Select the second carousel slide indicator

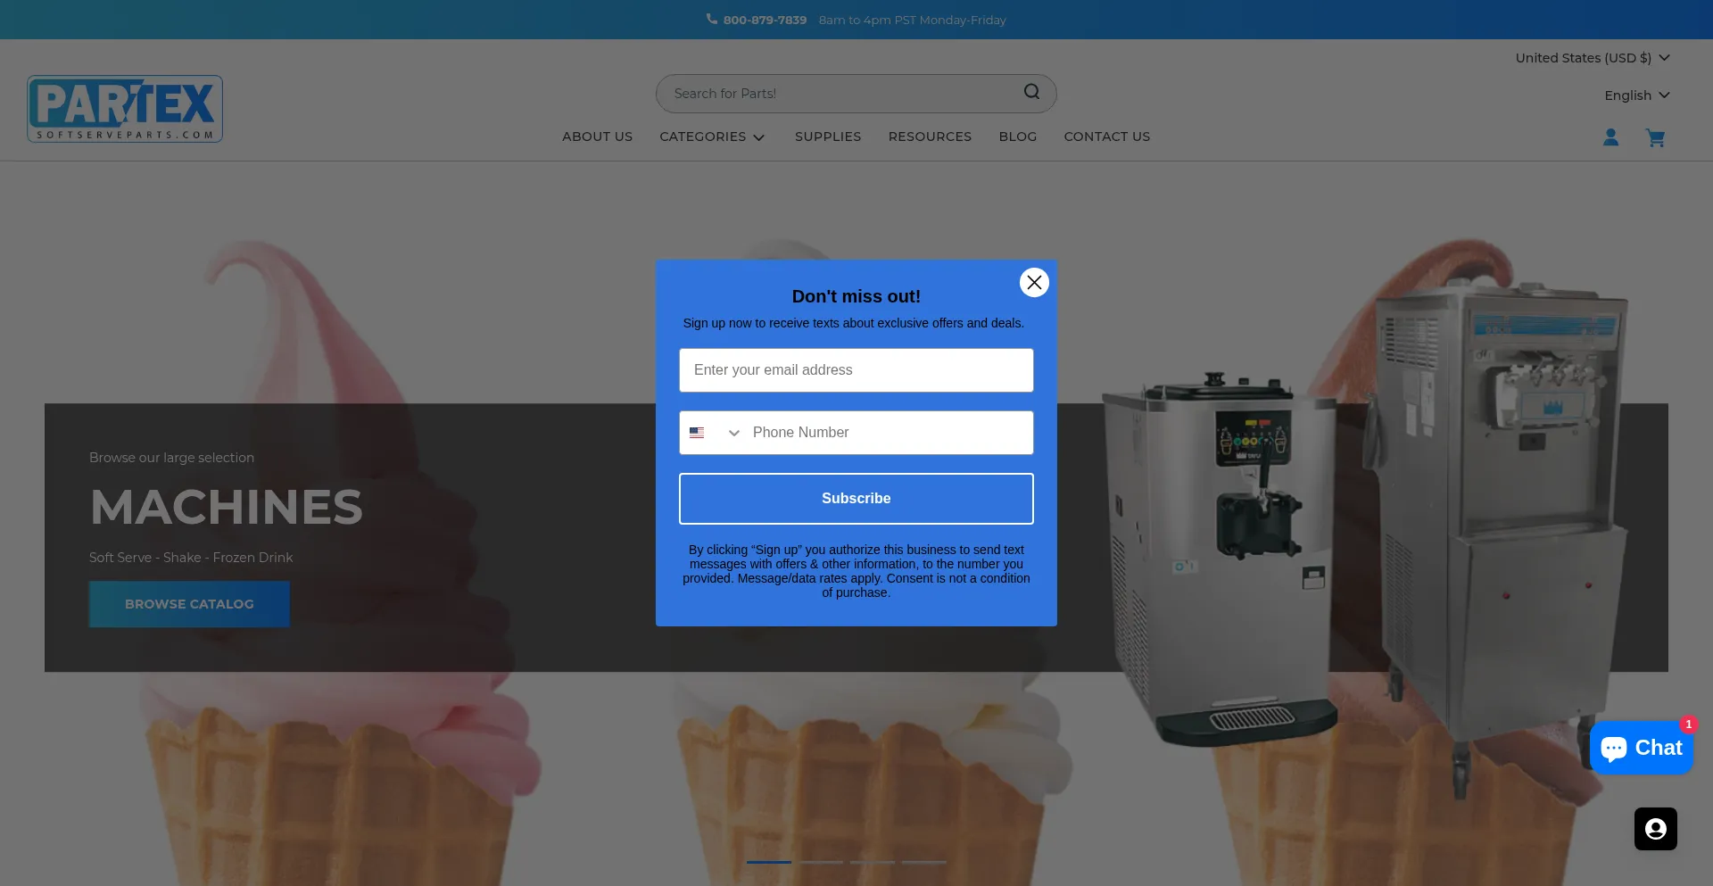(x=821, y=862)
